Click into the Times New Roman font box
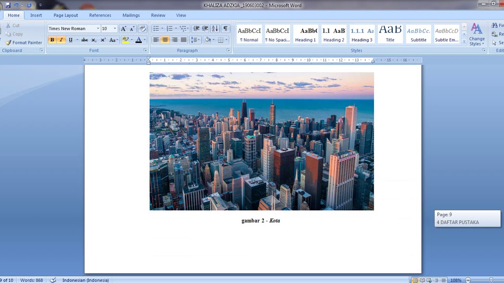 tap(71, 29)
